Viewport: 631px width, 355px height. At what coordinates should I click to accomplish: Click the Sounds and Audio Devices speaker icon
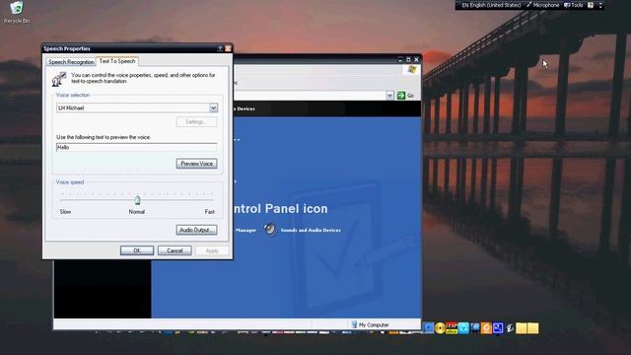click(270, 230)
